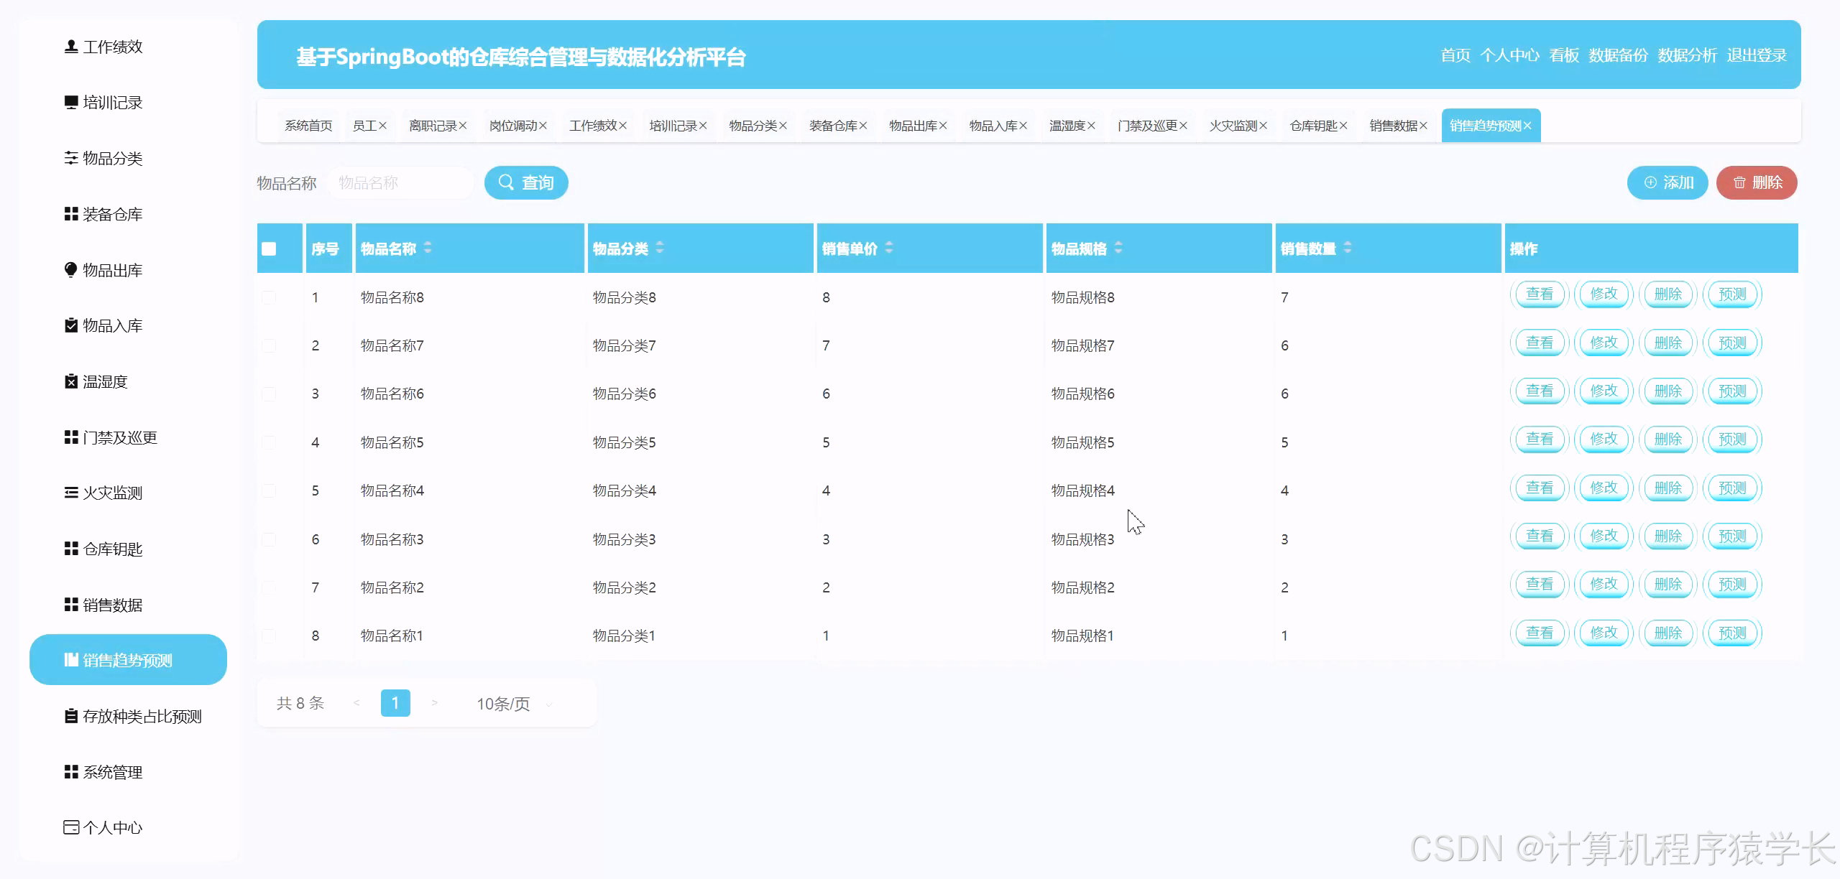Click the 存放种类占比预测 clipboard icon
This screenshot has width=1840, height=879.
point(70,716)
